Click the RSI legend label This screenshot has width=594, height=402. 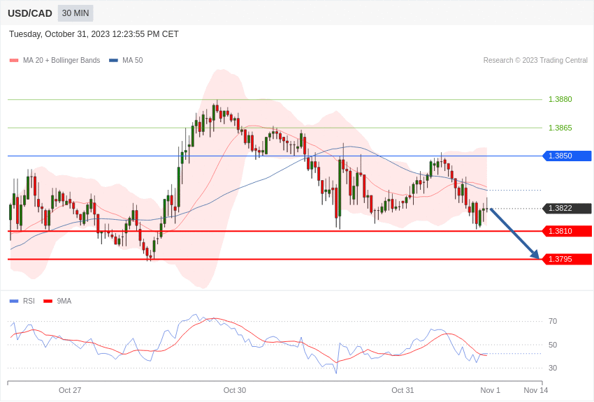pyautogui.click(x=29, y=301)
